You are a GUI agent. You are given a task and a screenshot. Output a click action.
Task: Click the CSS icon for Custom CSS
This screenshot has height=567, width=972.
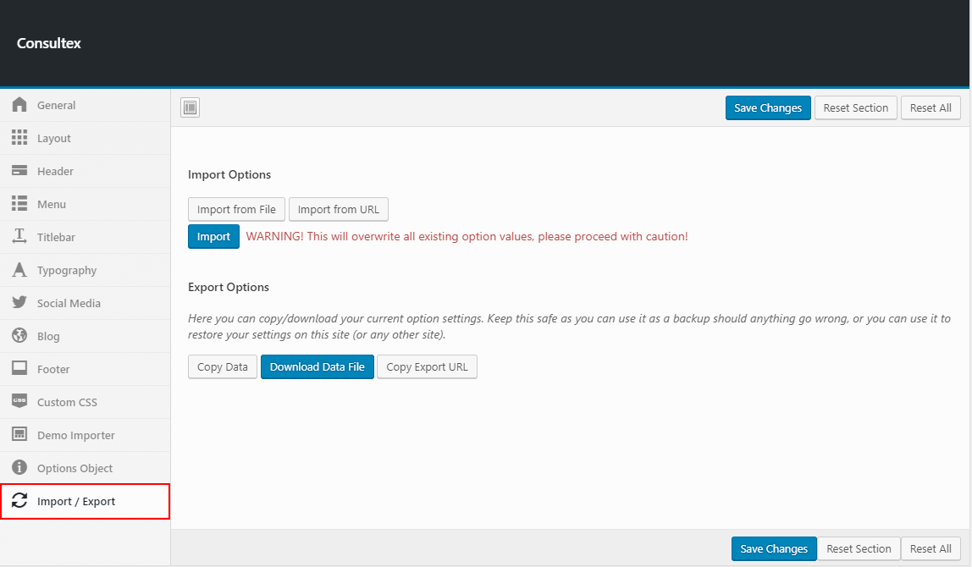[19, 402]
